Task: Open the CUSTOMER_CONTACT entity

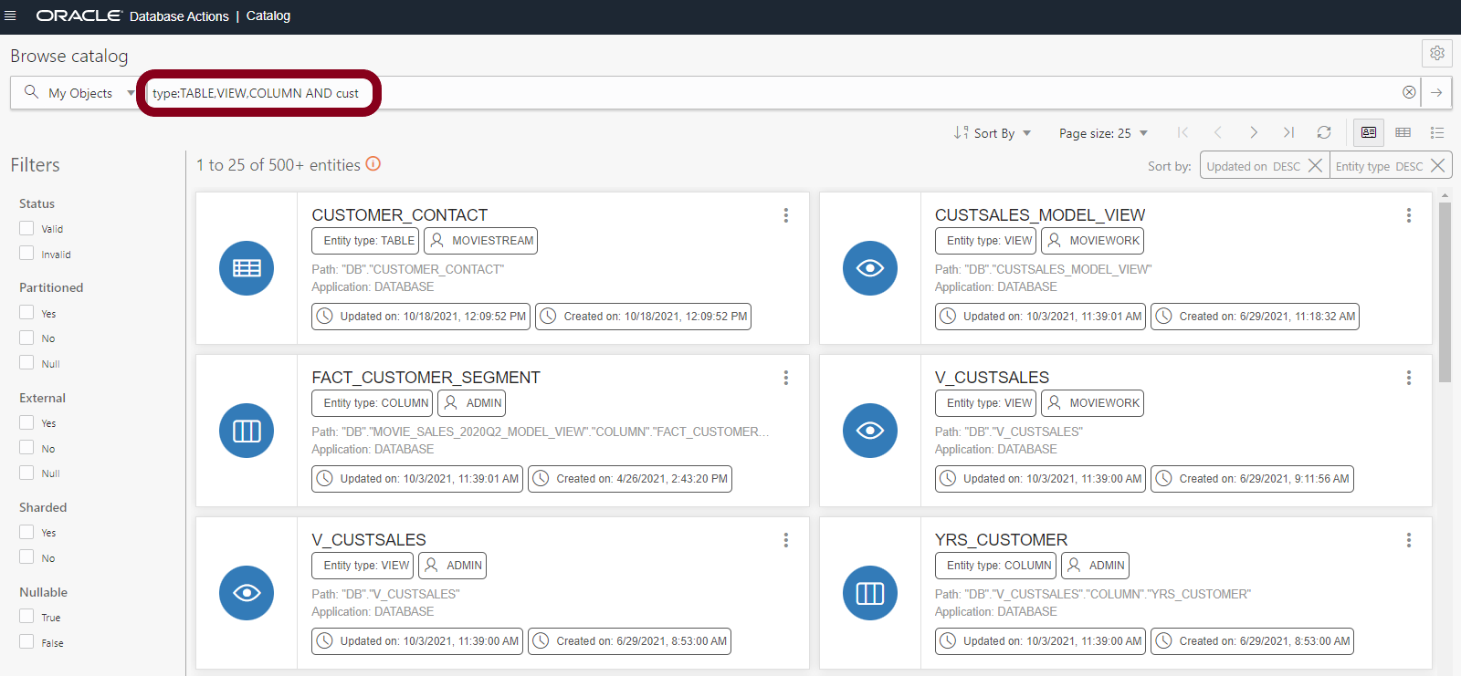Action: (x=400, y=215)
